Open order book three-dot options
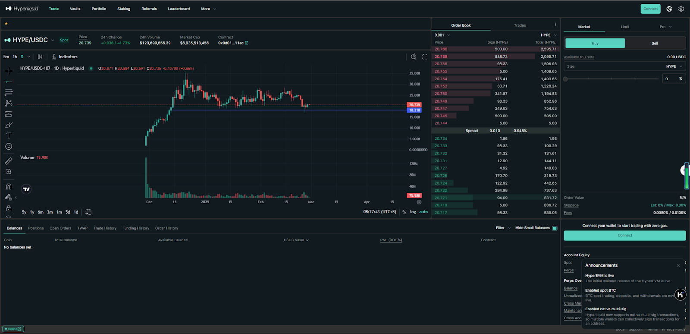The height and width of the screenshot is (334, 690). click(x=555, y=25)
